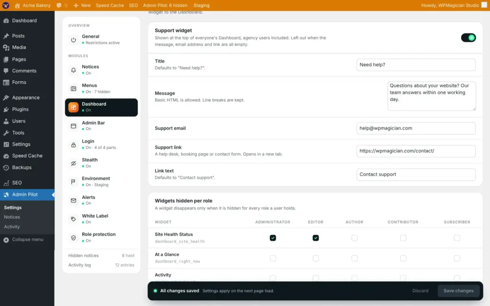Uncheck Site Health Status for Administrator
The height and width of the screenshot is (306, 490).
[x=273, y=238]
